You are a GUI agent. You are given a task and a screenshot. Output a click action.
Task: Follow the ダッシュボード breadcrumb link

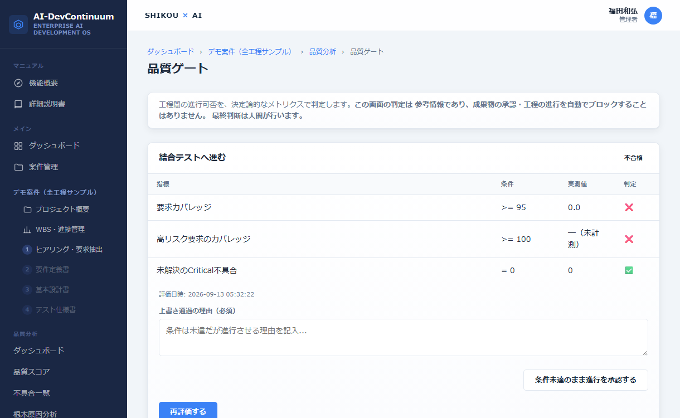coord(171,51)
